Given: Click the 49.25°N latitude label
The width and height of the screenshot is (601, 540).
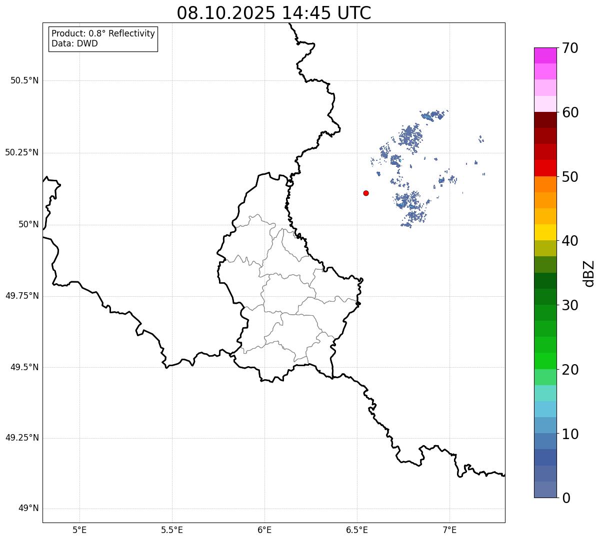Looking at the screenshot, I should pyautogui.click(x=22, y=438).
